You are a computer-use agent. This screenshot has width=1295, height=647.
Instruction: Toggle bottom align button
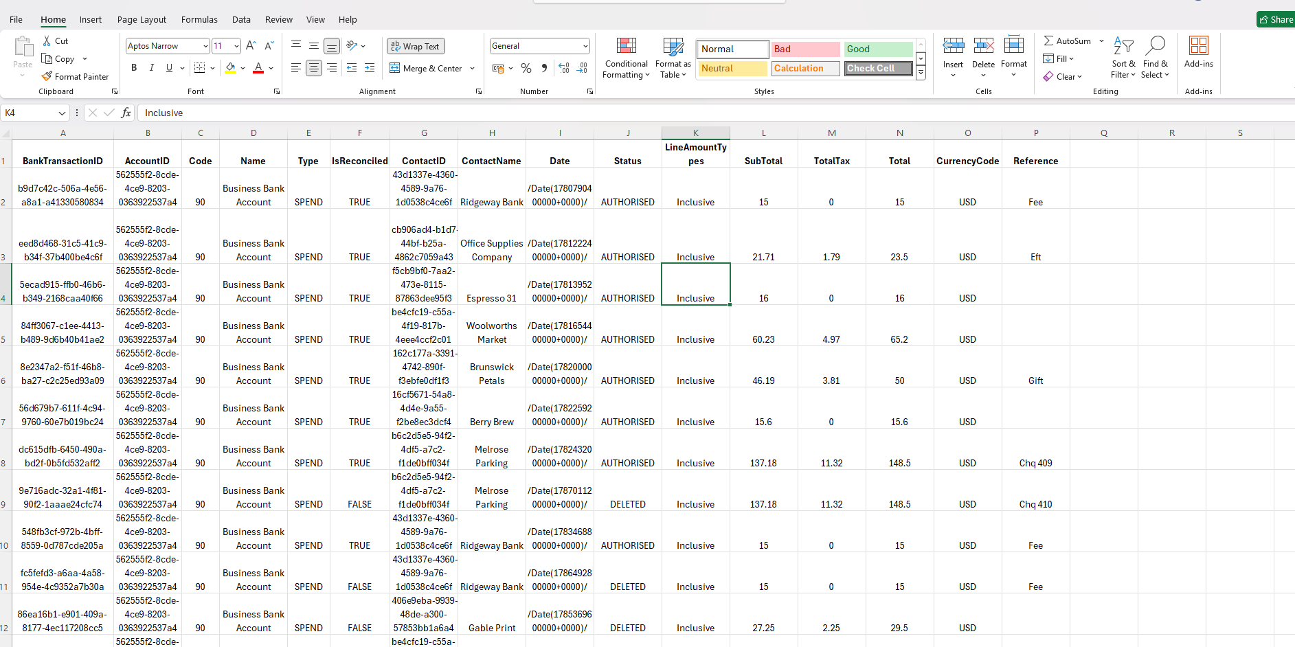point(332,46)
